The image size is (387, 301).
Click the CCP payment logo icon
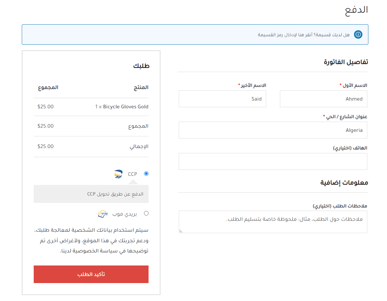click(118, 174)
